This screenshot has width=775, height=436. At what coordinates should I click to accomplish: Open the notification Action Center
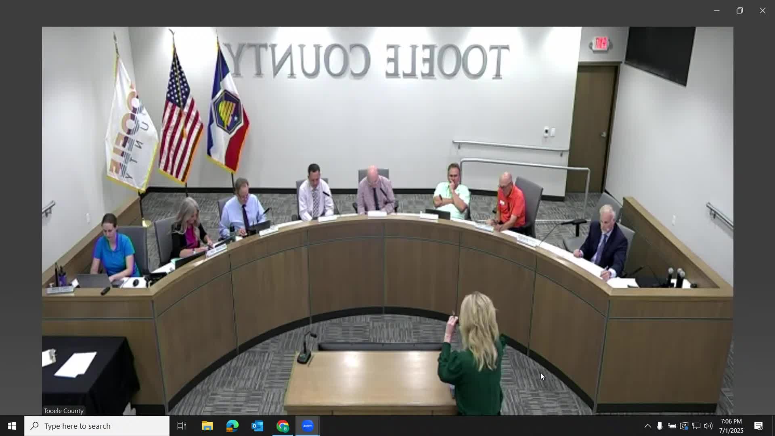[x=758, y=426]
